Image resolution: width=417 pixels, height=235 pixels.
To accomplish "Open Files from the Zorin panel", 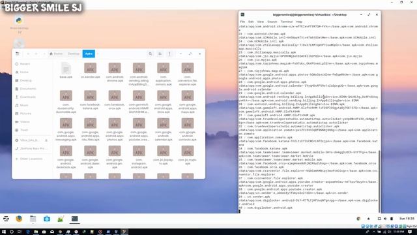I will [x=33, y=219].
